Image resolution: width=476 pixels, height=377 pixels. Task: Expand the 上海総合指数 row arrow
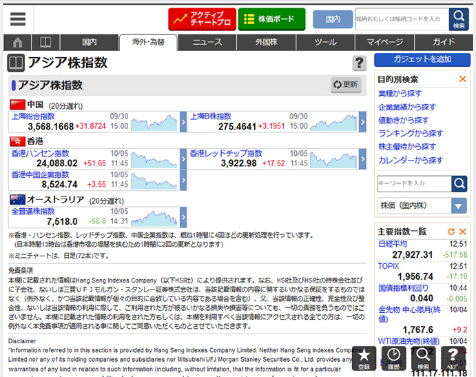183,122
